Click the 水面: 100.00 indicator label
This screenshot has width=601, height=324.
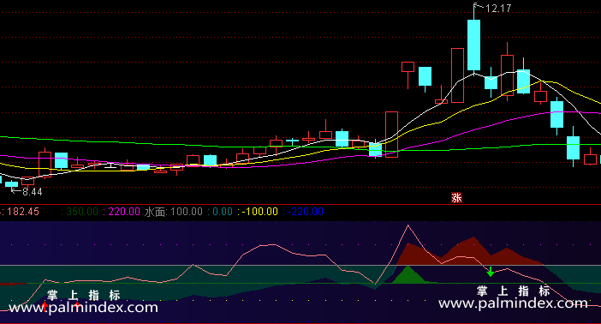(x=173, y=212)
